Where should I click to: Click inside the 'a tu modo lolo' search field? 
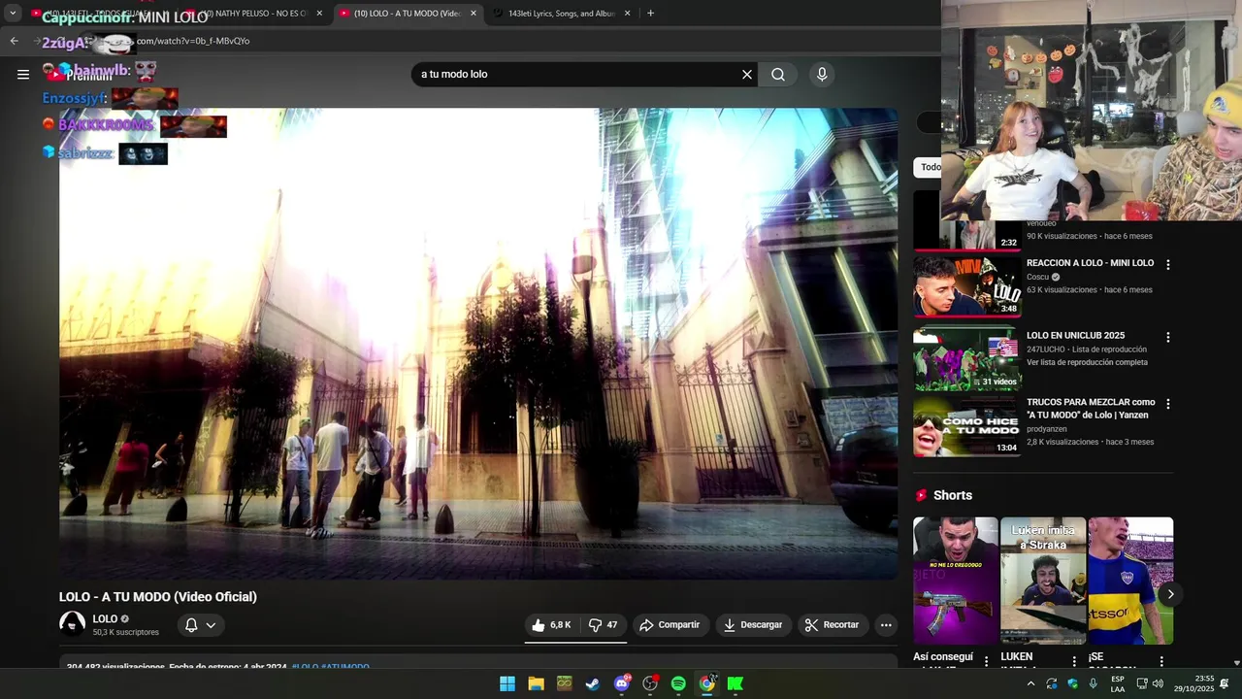point(576,74)
